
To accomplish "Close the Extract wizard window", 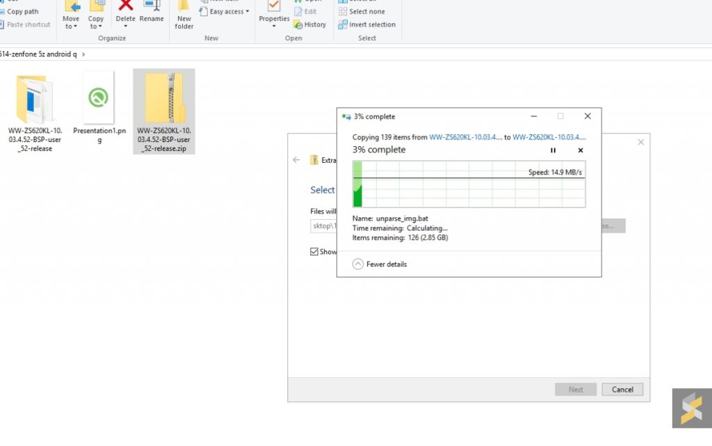I will tap(640, 142).
